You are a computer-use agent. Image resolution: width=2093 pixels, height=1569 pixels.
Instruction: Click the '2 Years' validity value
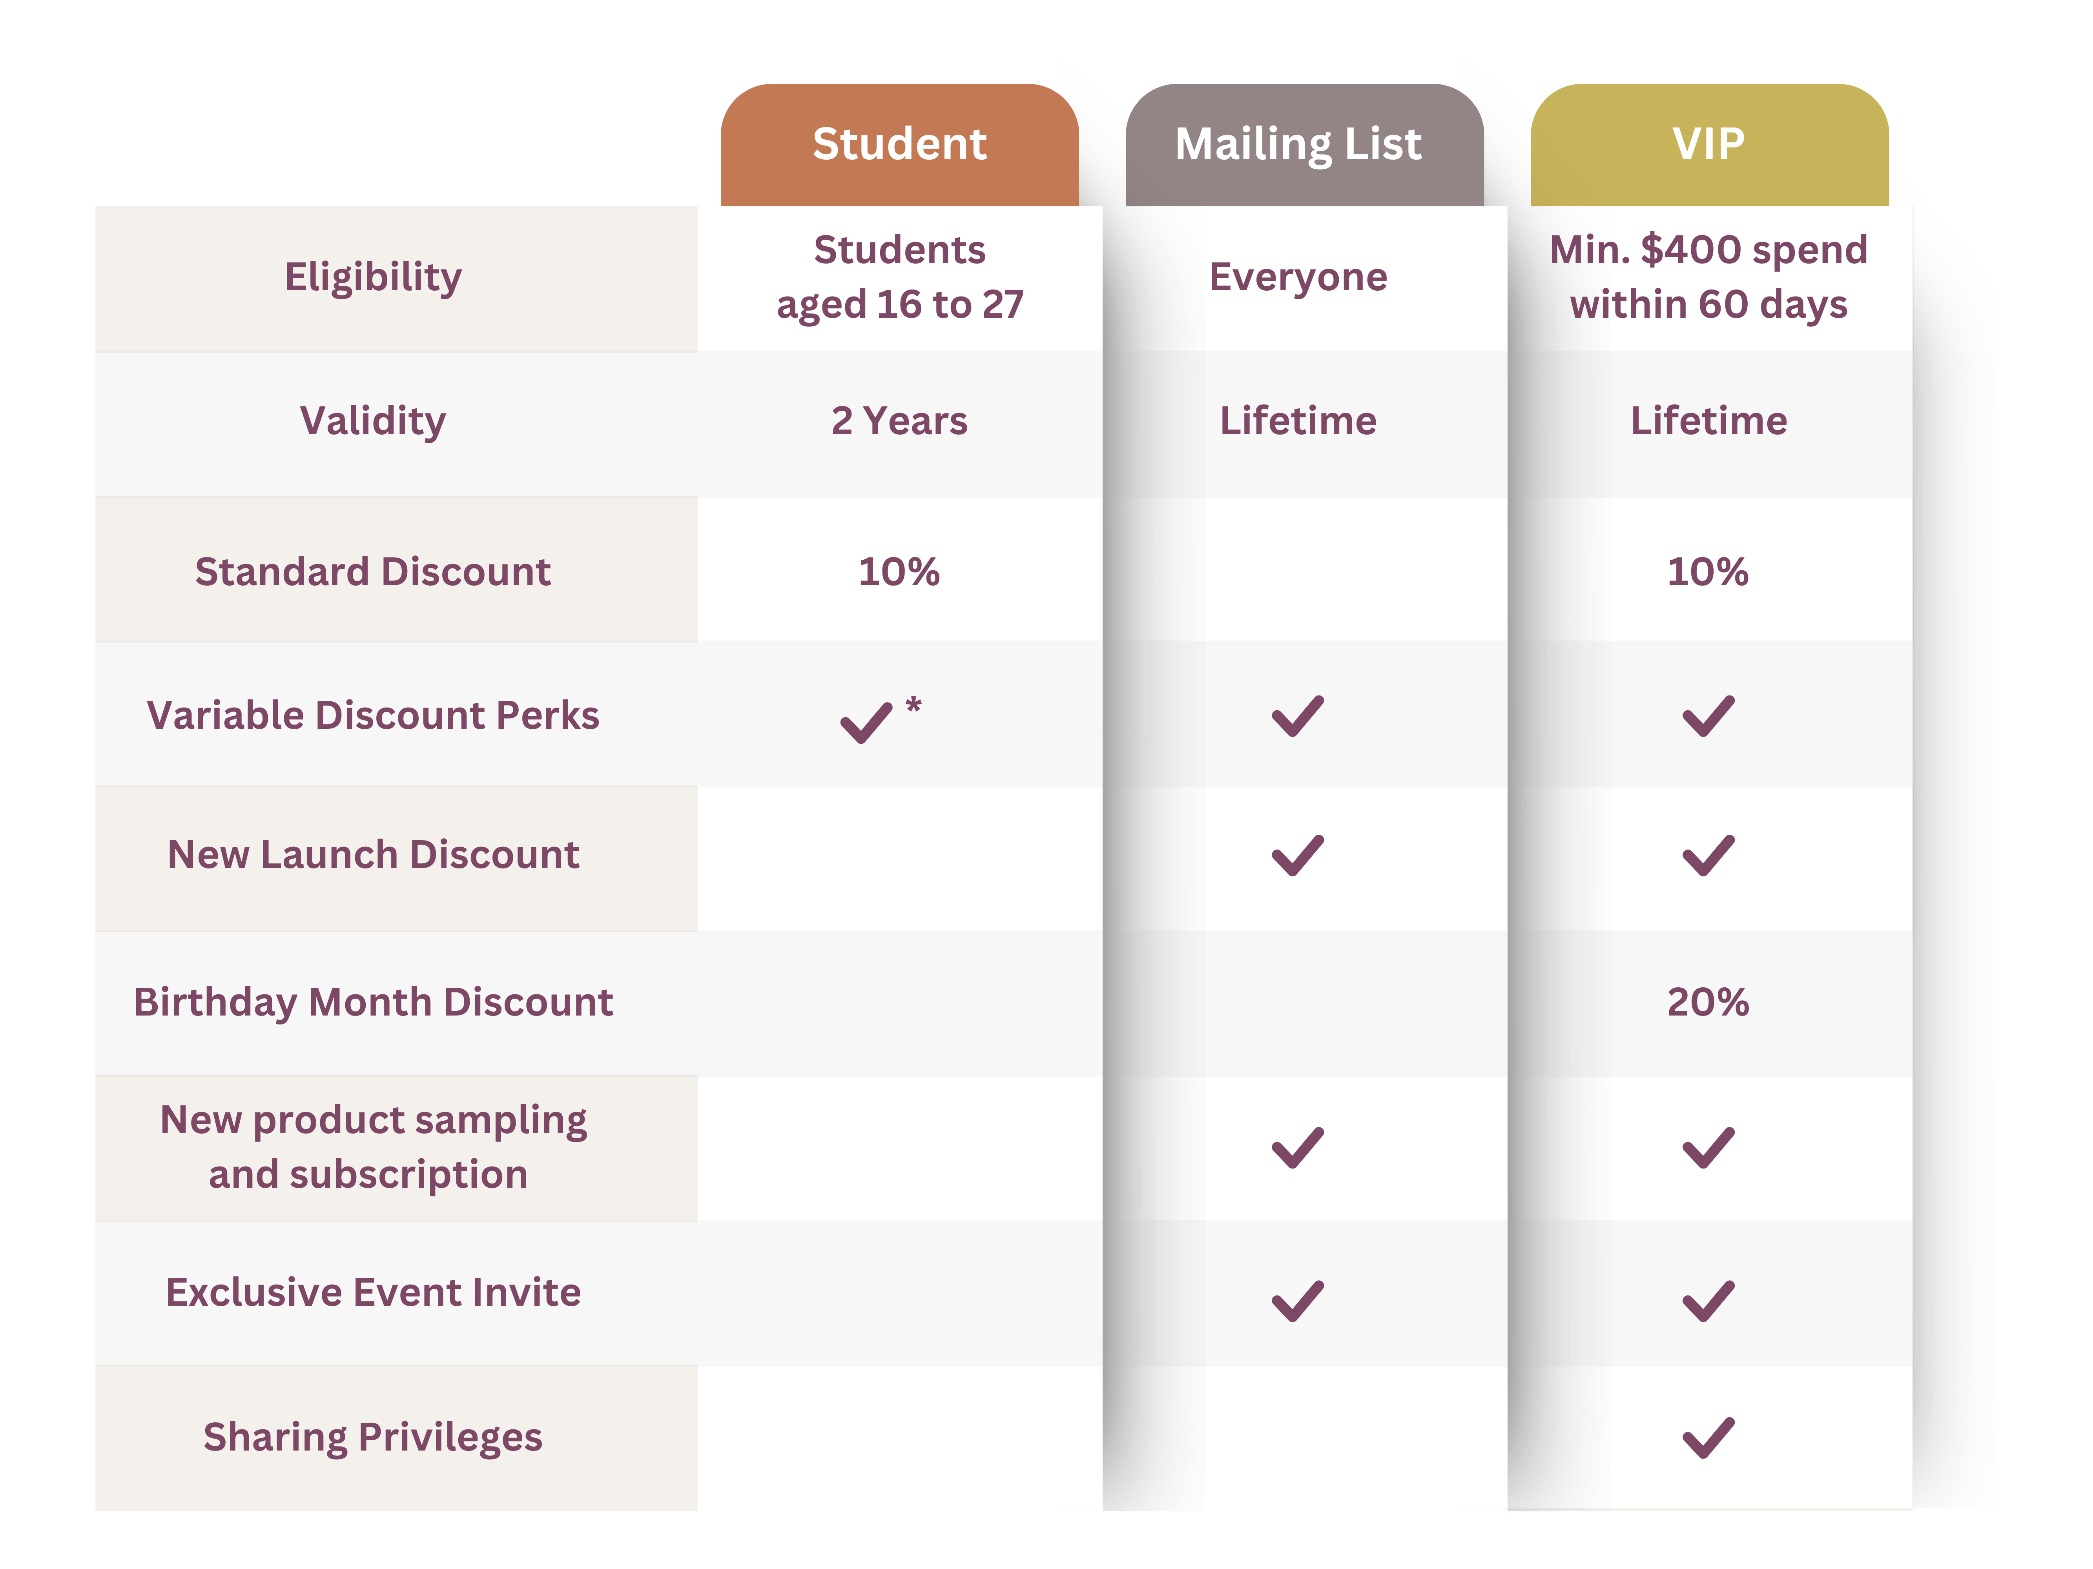[x=899, y=421]
